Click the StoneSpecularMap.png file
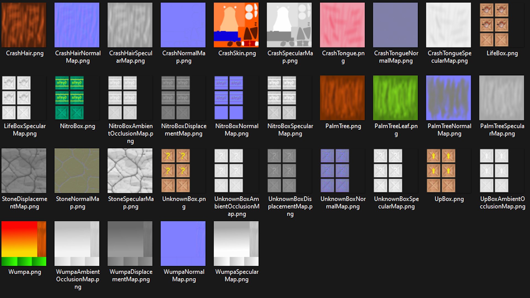The width and height of the screenshot is (530, 298). (x=130, y=171)
